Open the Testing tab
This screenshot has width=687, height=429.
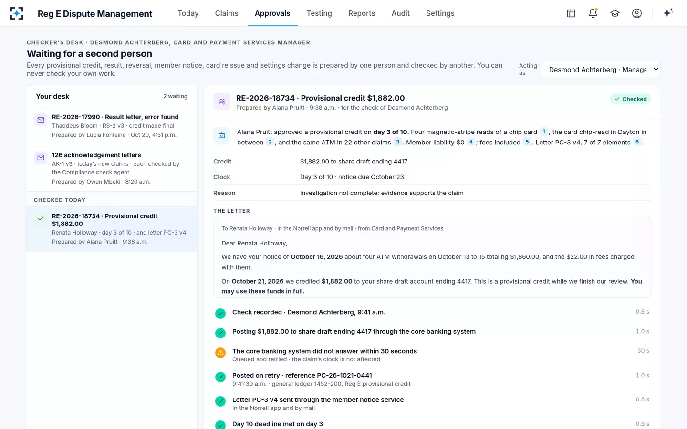tap(319, 13)
